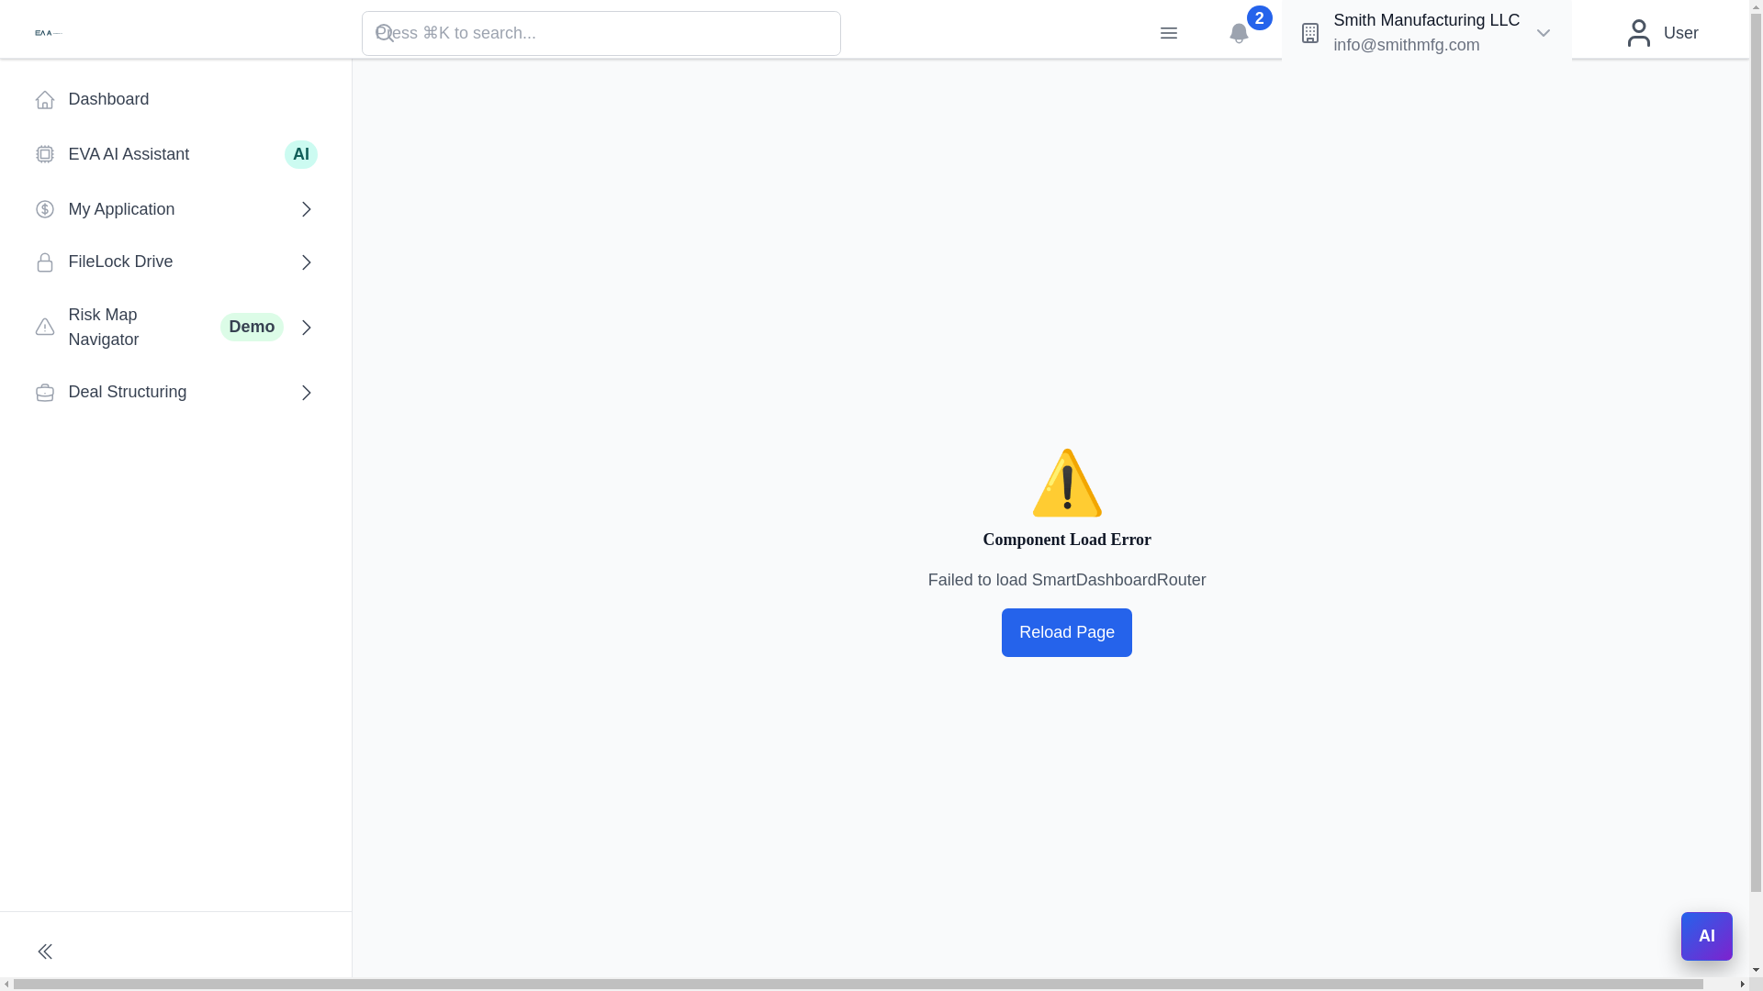Click the Risk Map Navigator warning icon
The height and width of the screenshot is (991, 1763).
[45, 327]
